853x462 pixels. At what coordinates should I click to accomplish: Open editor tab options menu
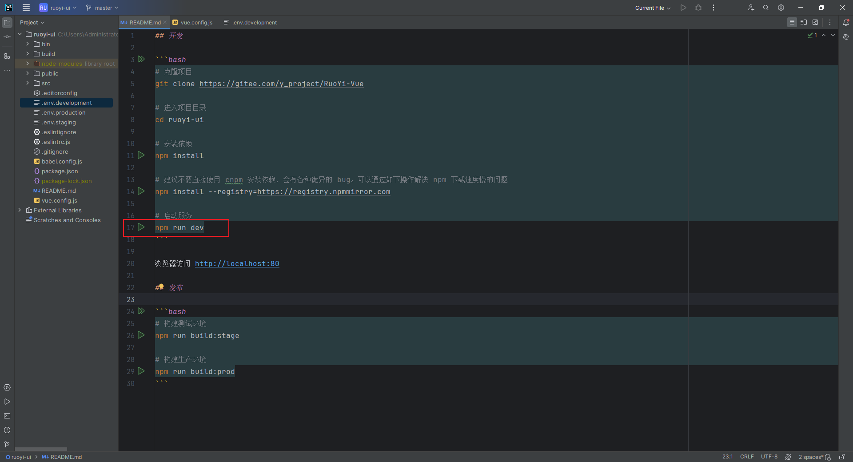point(830,22)
